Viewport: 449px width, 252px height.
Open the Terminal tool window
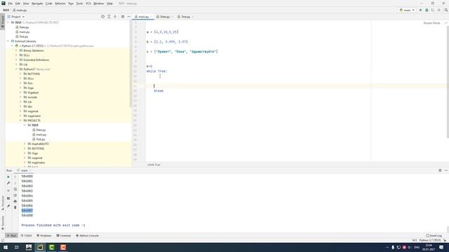(x=64, y=236)
